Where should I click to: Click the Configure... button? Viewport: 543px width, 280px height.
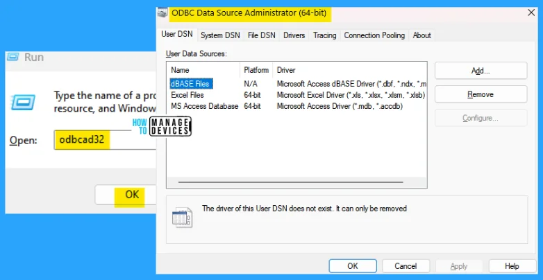tap(481, 118)
